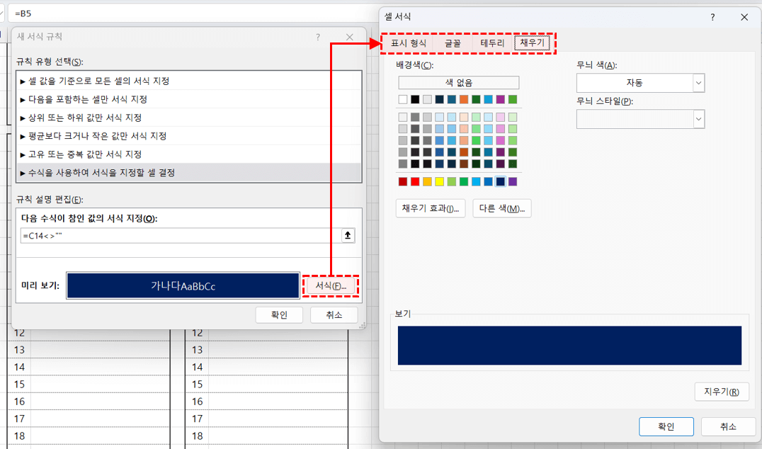
Task: Go to the 표시 형식 tab
Action: 409,43
